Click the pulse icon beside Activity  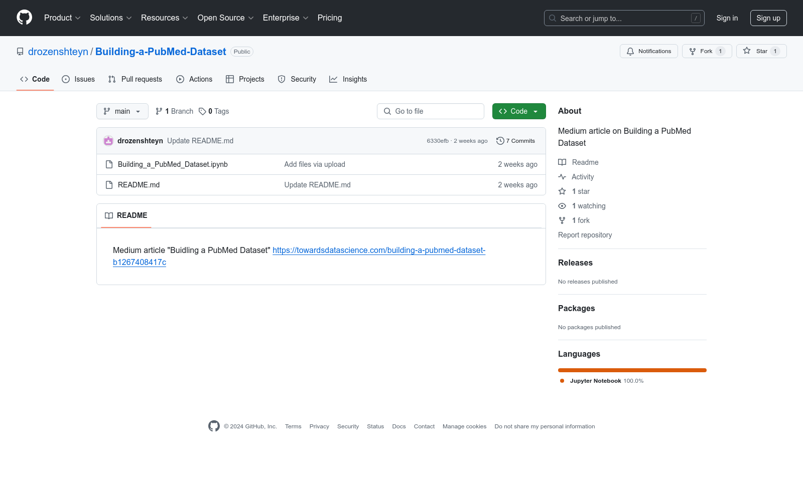(562, 177)
